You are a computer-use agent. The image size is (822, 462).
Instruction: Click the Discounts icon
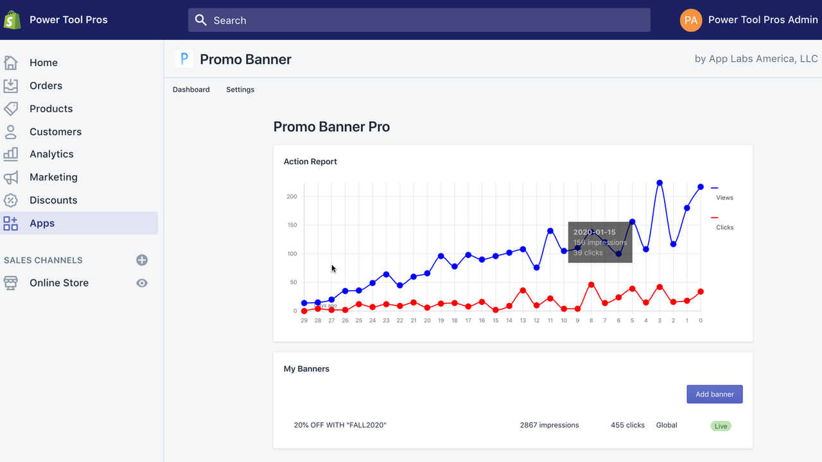(10, 200)
